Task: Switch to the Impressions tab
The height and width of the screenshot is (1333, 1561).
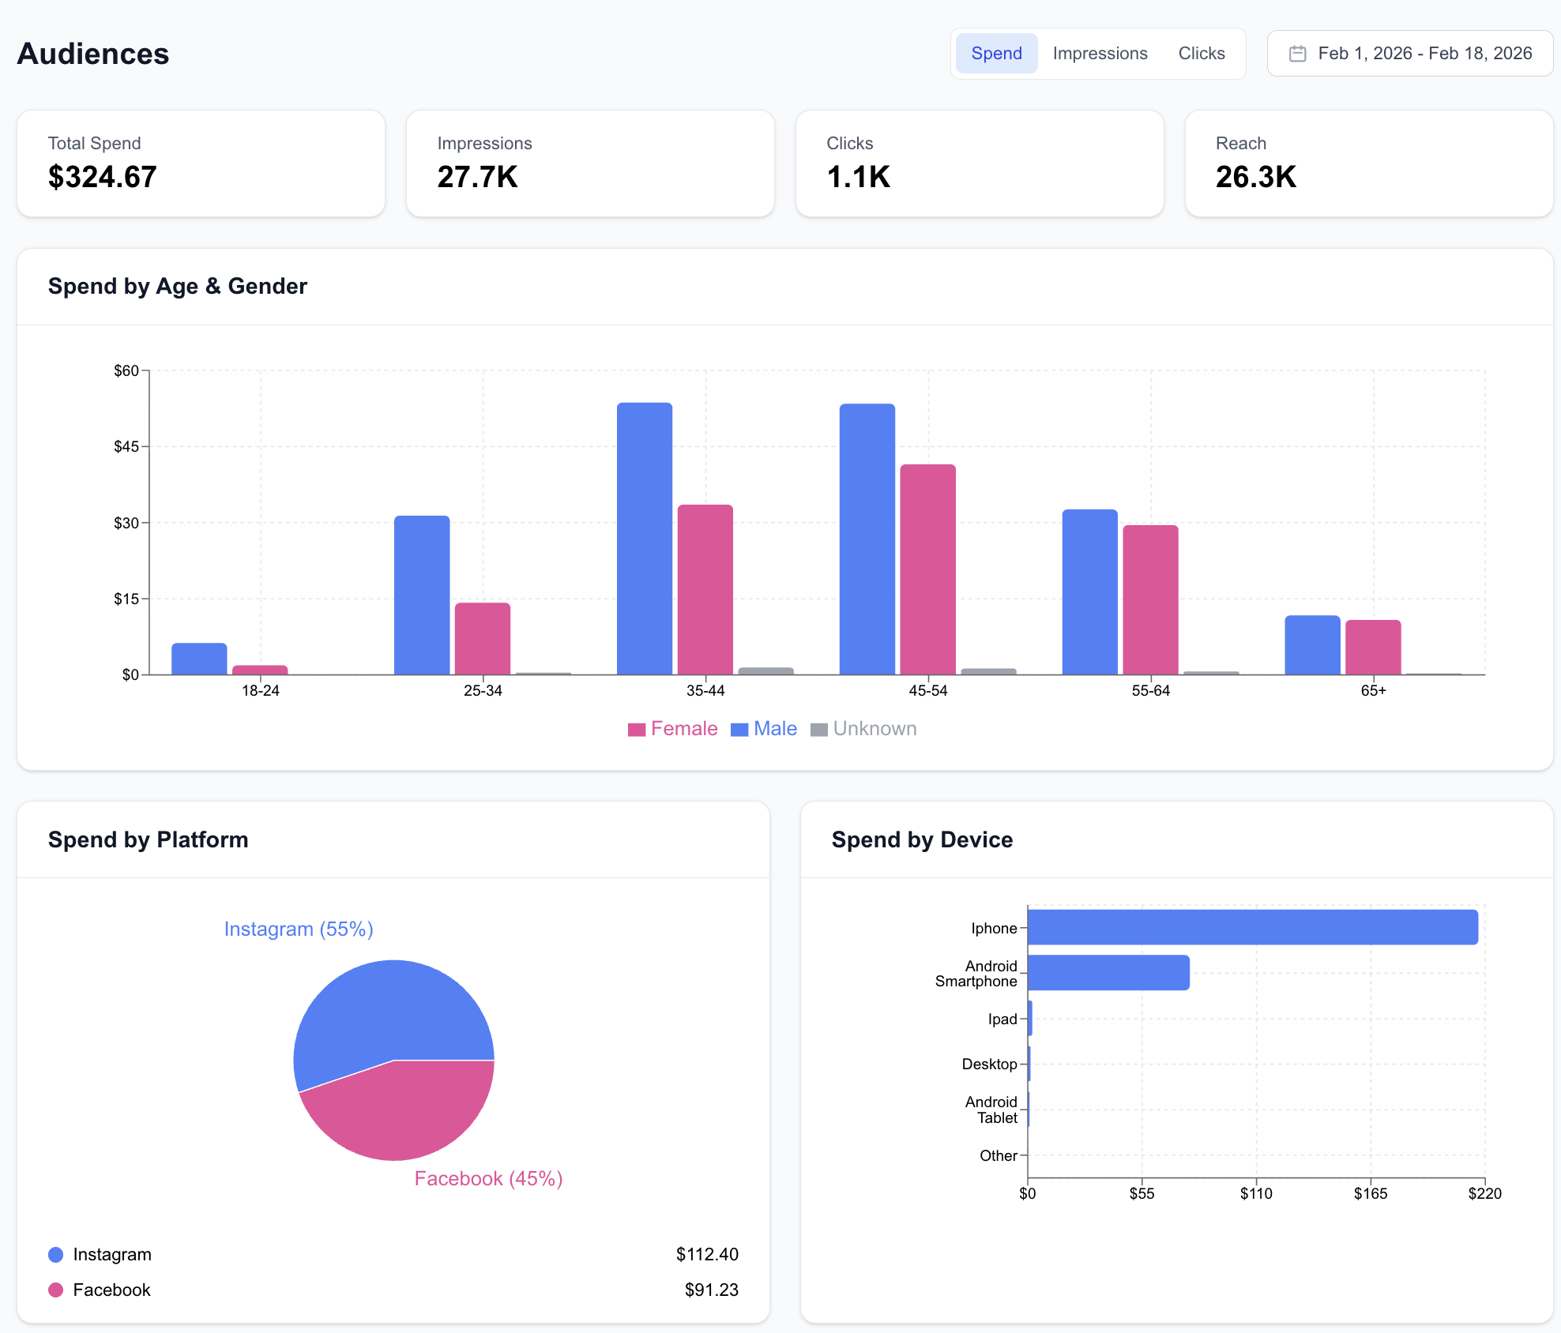Action: tap(1100, 53)
